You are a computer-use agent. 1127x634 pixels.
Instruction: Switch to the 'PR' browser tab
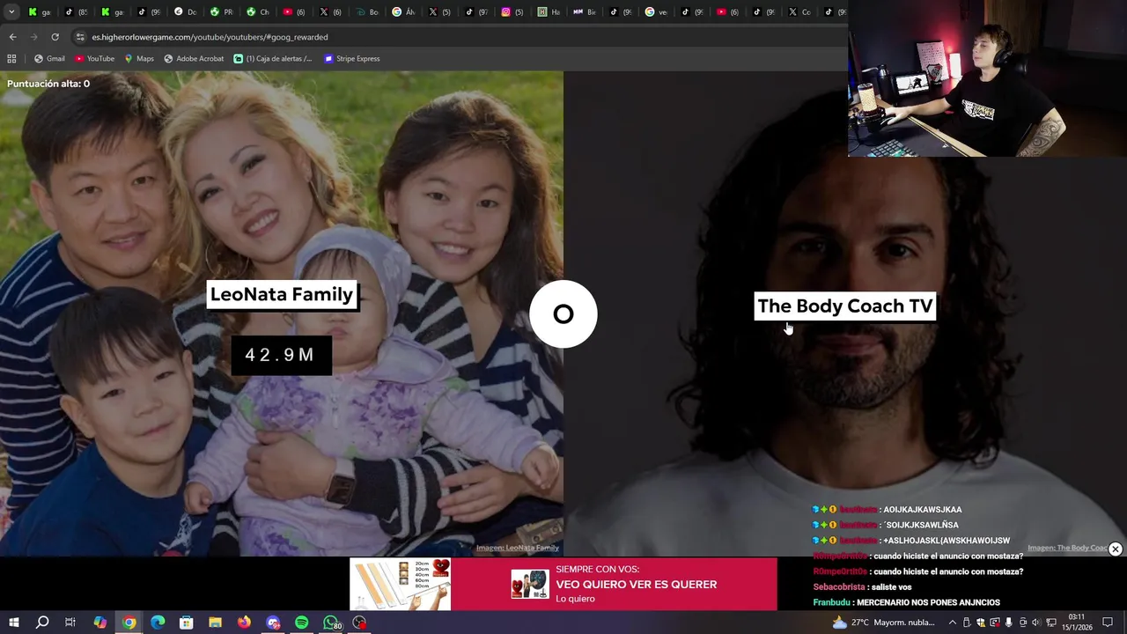pyautogui.click(x=222, y=12)
